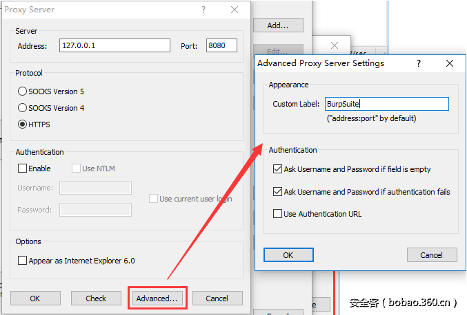Click the Check button
Image resolution: width=467 pixels, height=315 pixels.
click(96, 298)
